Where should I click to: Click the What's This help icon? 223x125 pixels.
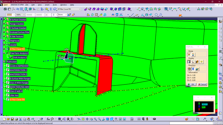coord(41,119)
